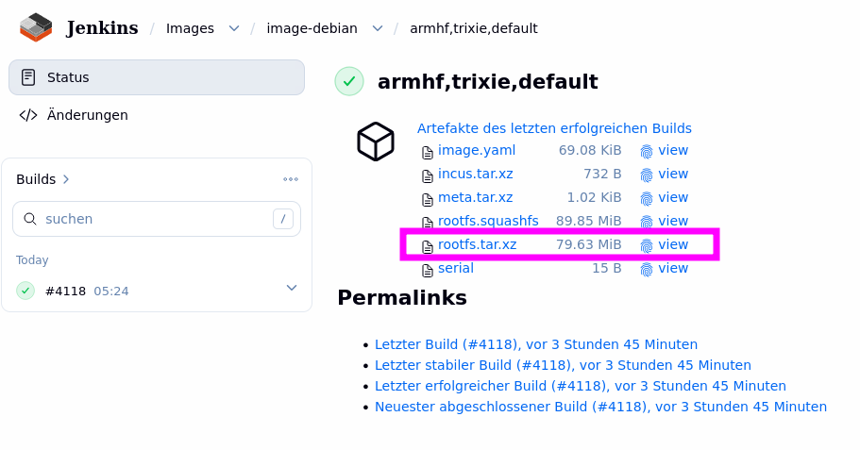The width and height of the screenshot is (860, 450).
Task: Open Letzter stabiler Build permalink
Action: (563, 365)
